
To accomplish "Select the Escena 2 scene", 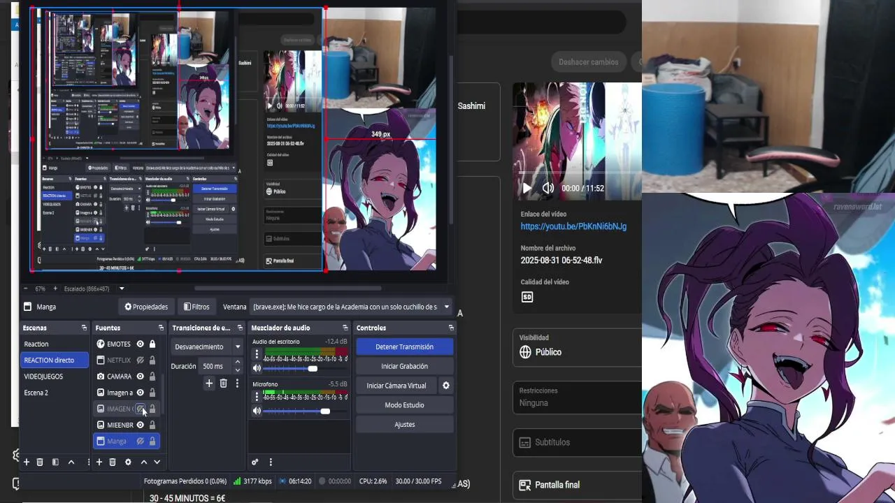I will point(55,393).
